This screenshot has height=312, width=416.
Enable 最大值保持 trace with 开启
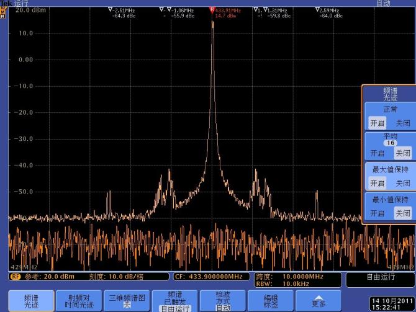377,183
